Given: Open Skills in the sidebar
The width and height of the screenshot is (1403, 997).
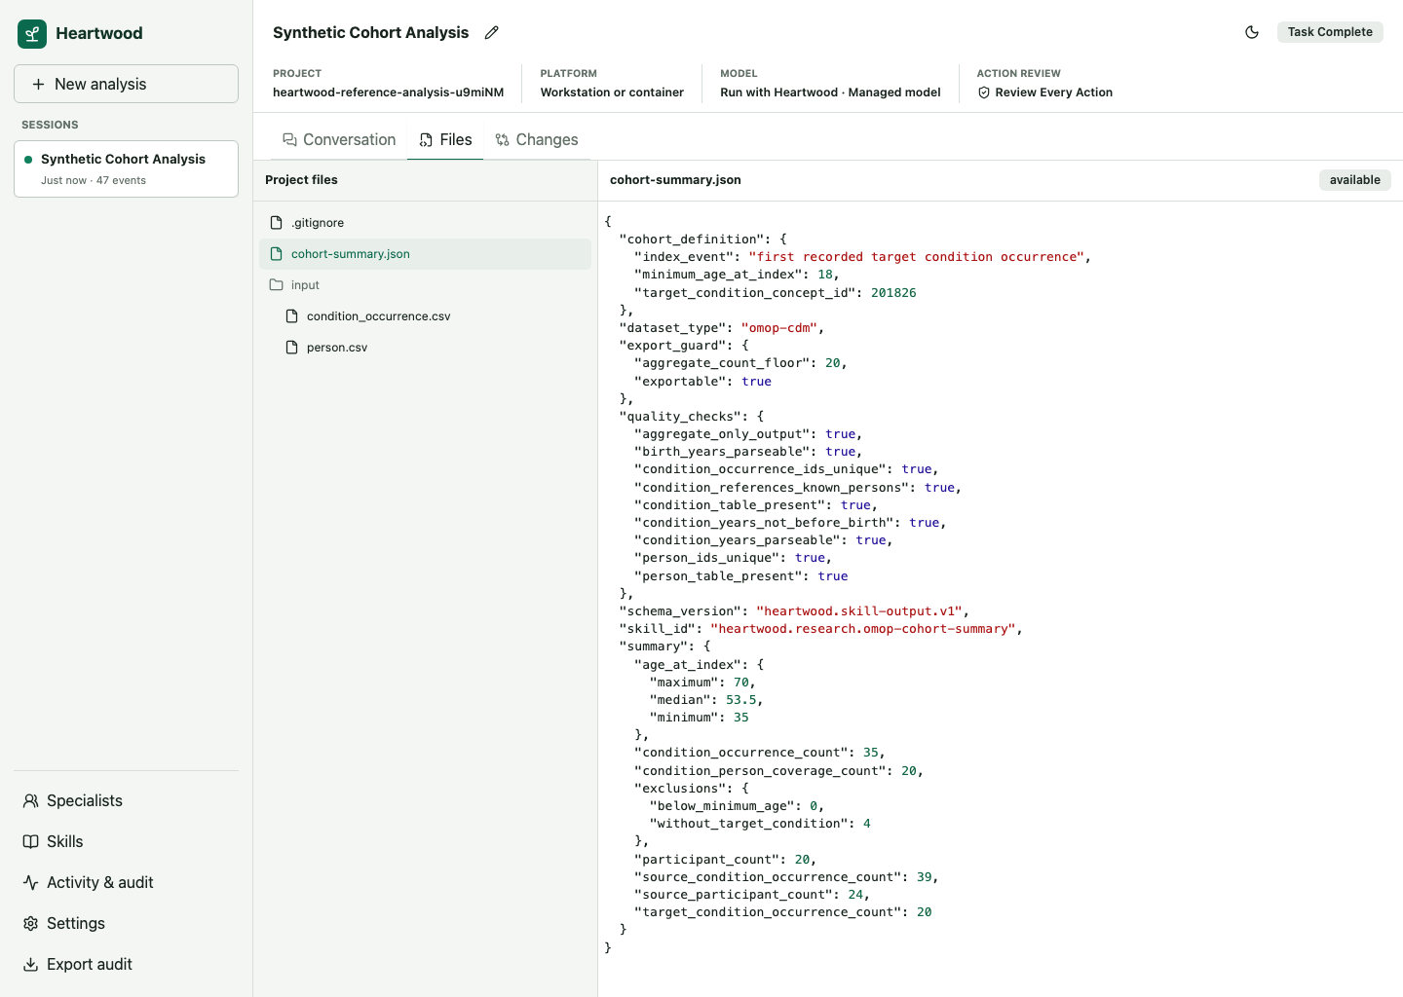Looking at the screenshot, I should [126, 841].
